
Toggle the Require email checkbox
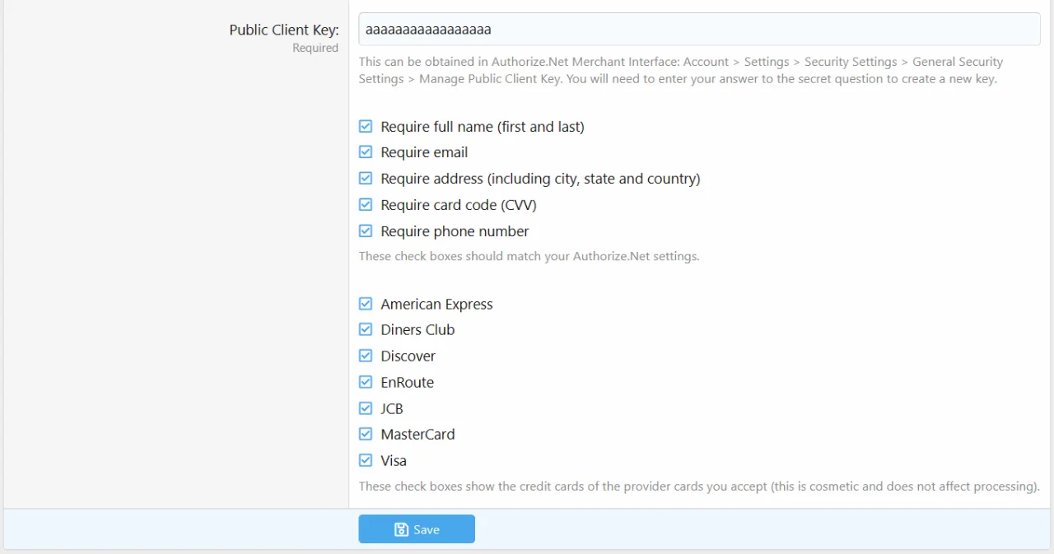click(x=366, y=152)
